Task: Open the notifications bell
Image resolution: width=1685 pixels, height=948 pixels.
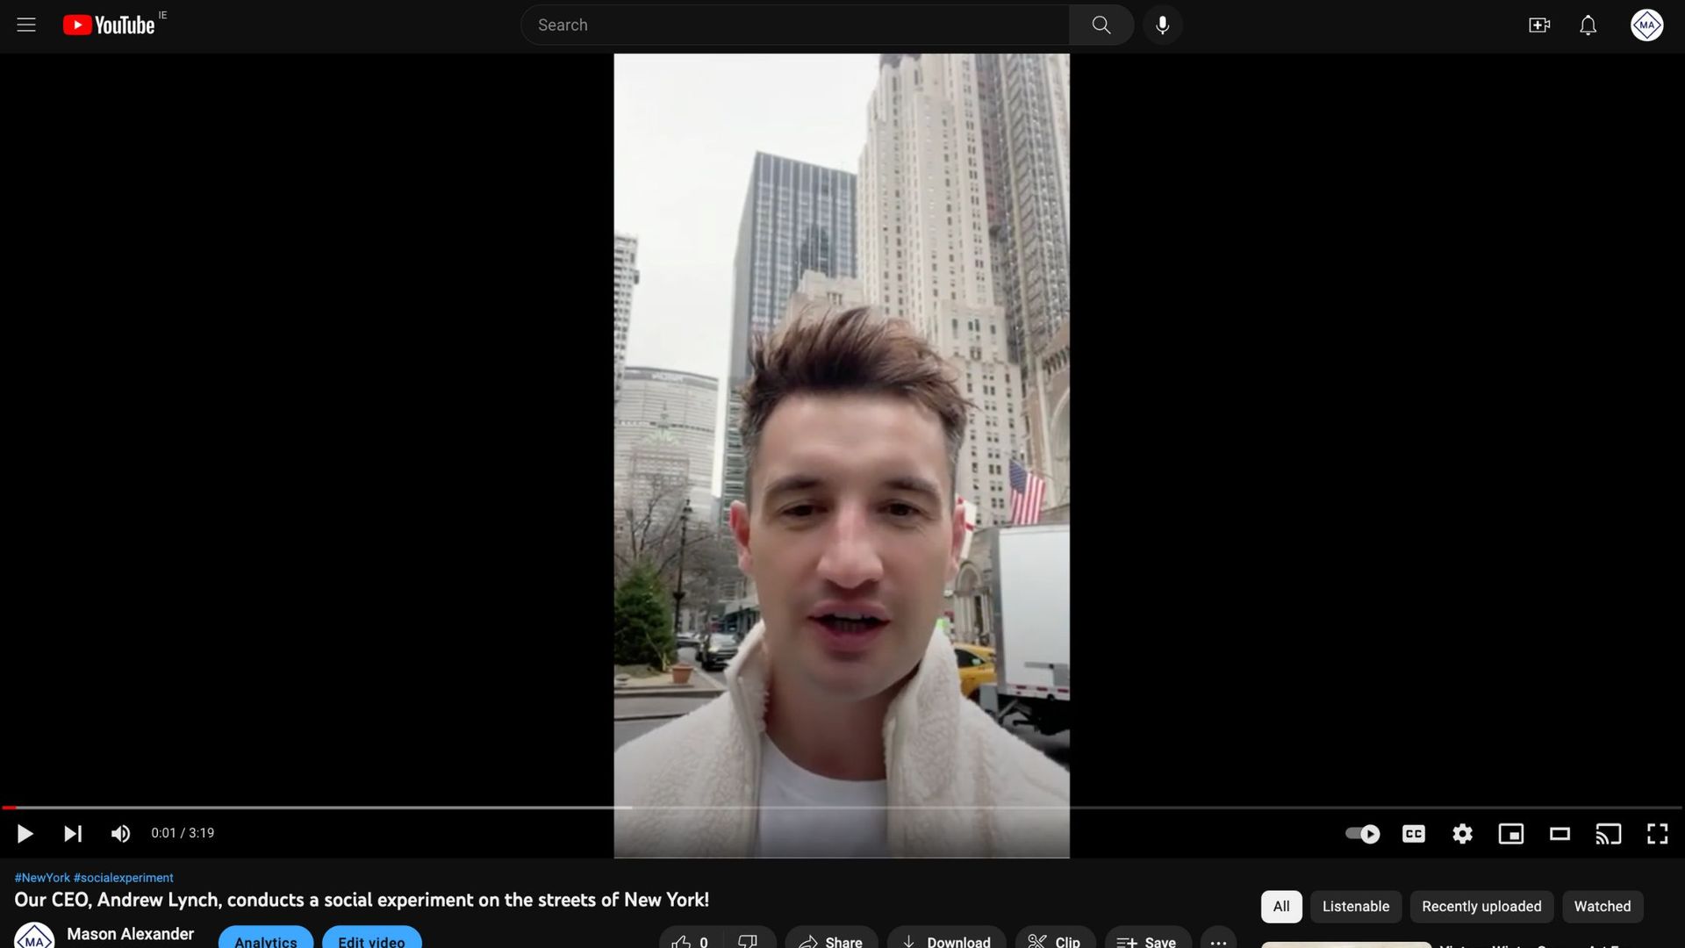Action: point(1588,25)
